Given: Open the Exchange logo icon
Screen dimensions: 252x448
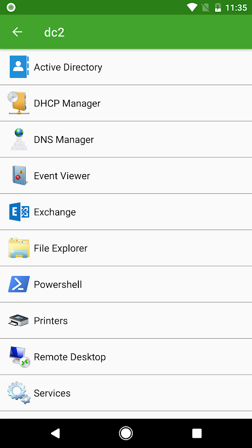Looking at the screenshot, I should (19, 212).
